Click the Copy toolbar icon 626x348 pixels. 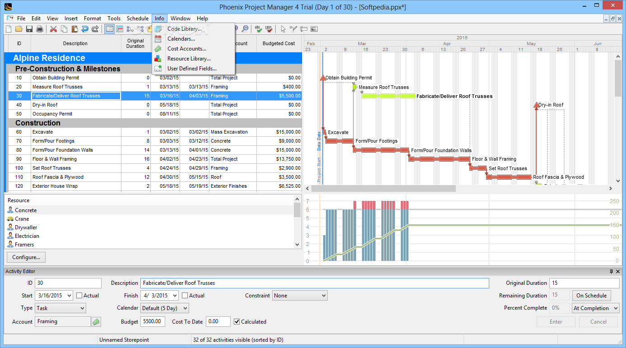pyautogui.click(x=64, y=29)
